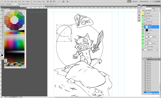Click the Auto-Align Layers icon in options bar

(56, 4)
